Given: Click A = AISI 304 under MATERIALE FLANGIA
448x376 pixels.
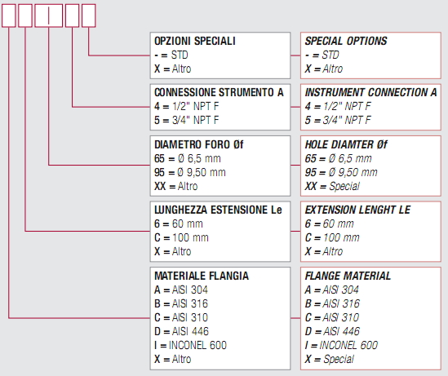Looking at the screenshot, I should [181, 290].
